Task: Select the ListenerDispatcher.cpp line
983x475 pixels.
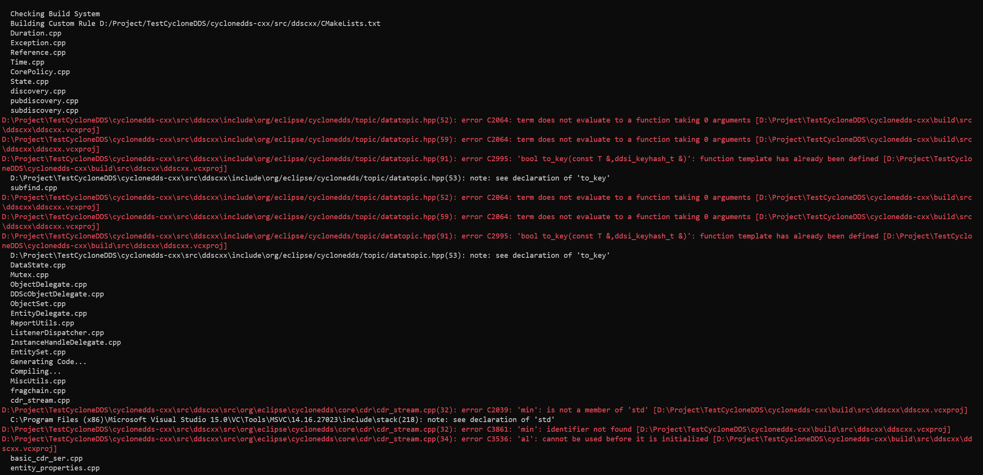Action: (x=57, y=332)
